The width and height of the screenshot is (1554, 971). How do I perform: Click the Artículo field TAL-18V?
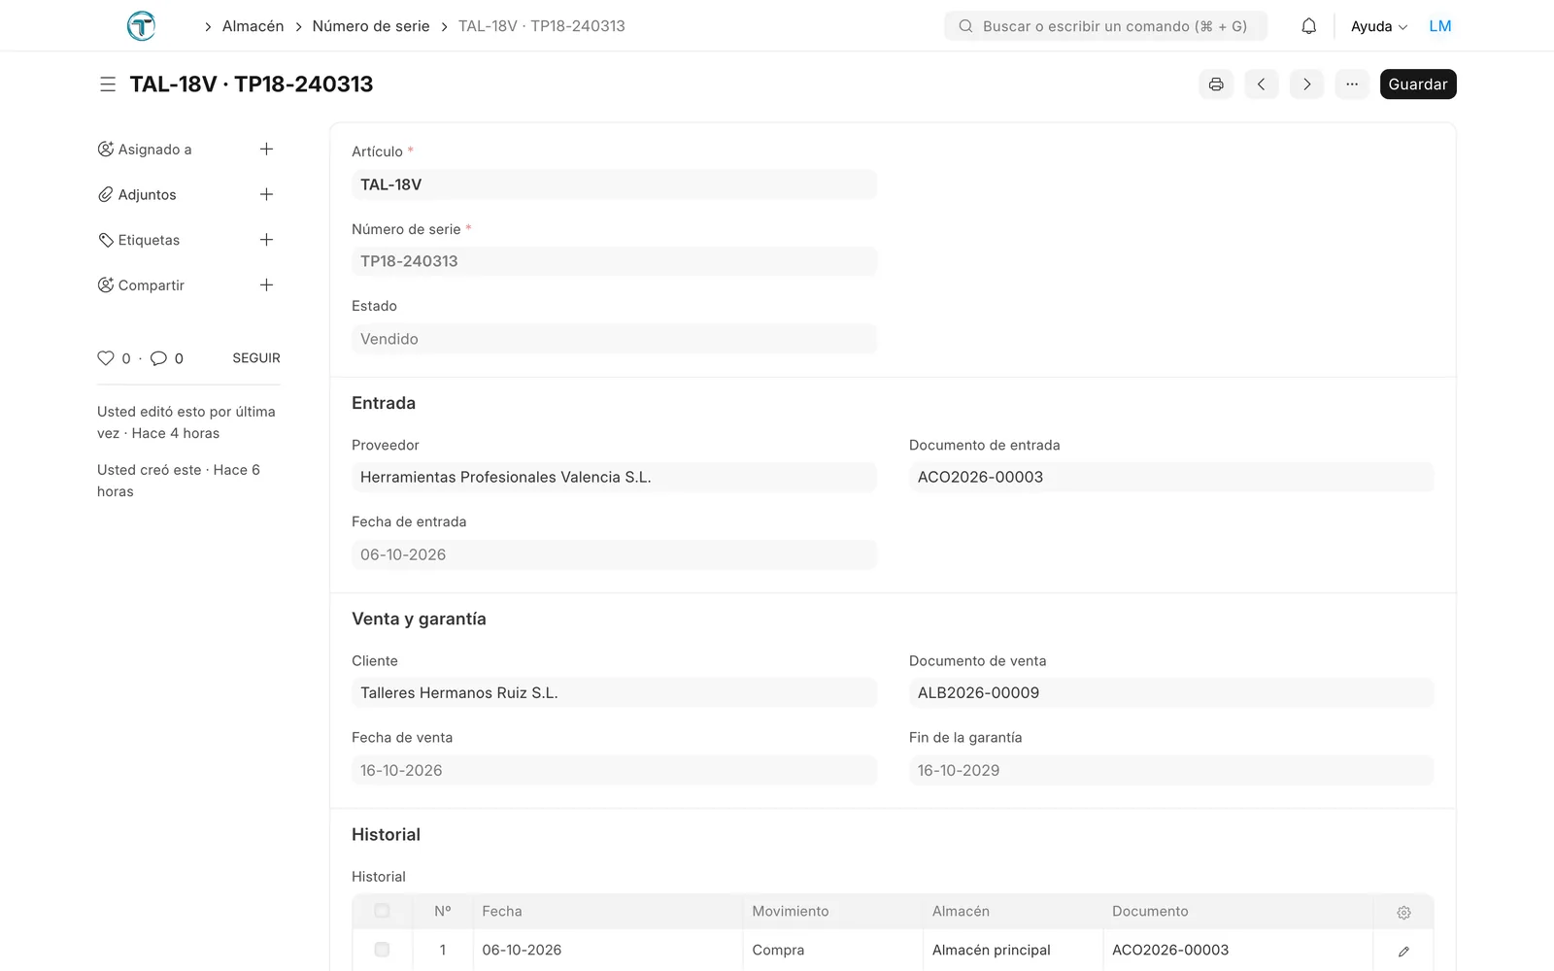(x=614, y=184)
